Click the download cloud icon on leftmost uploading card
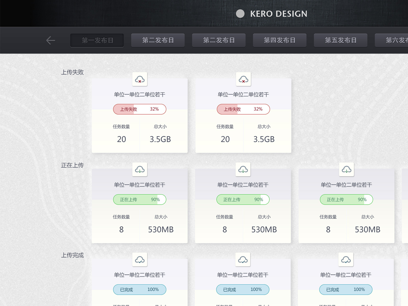 139,170
